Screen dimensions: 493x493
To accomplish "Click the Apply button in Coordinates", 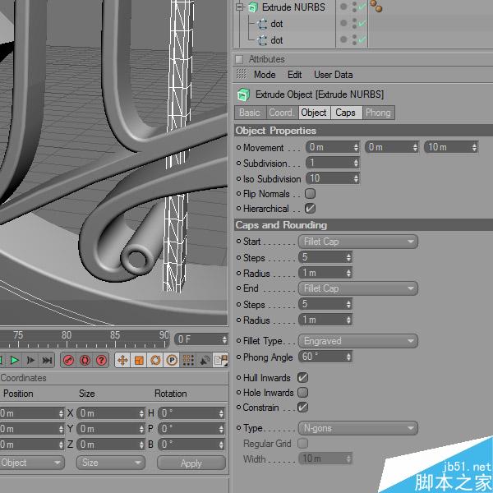I will click(x=191, y=463).
